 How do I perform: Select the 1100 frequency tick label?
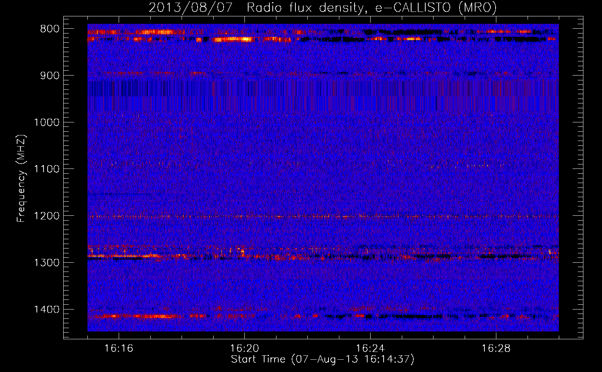click(47, 169)
